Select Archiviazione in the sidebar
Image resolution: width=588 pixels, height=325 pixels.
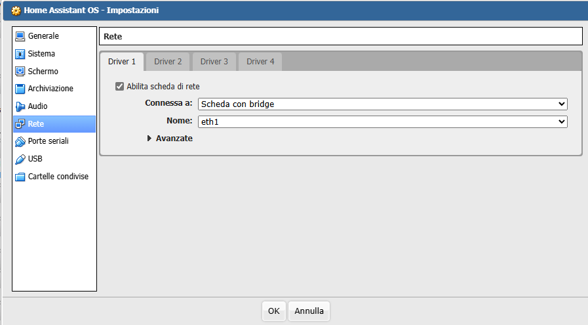tap(54, 89)
